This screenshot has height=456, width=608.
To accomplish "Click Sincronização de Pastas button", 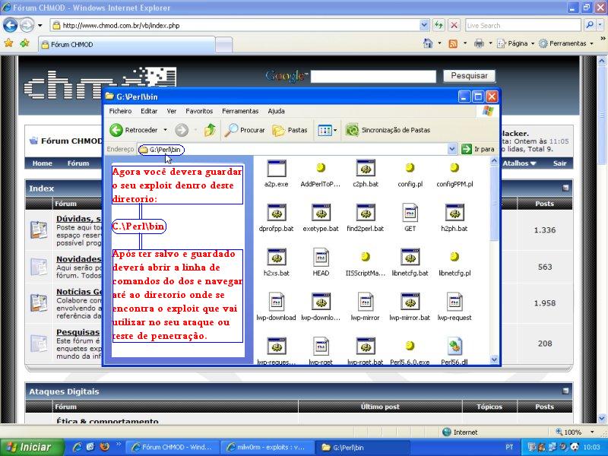I will [x=388, y=130].
